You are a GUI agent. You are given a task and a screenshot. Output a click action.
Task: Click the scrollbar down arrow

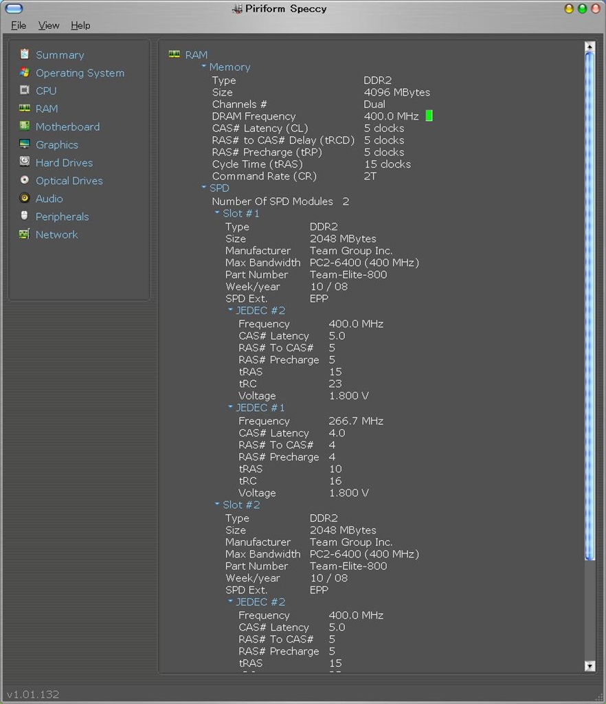590,665
